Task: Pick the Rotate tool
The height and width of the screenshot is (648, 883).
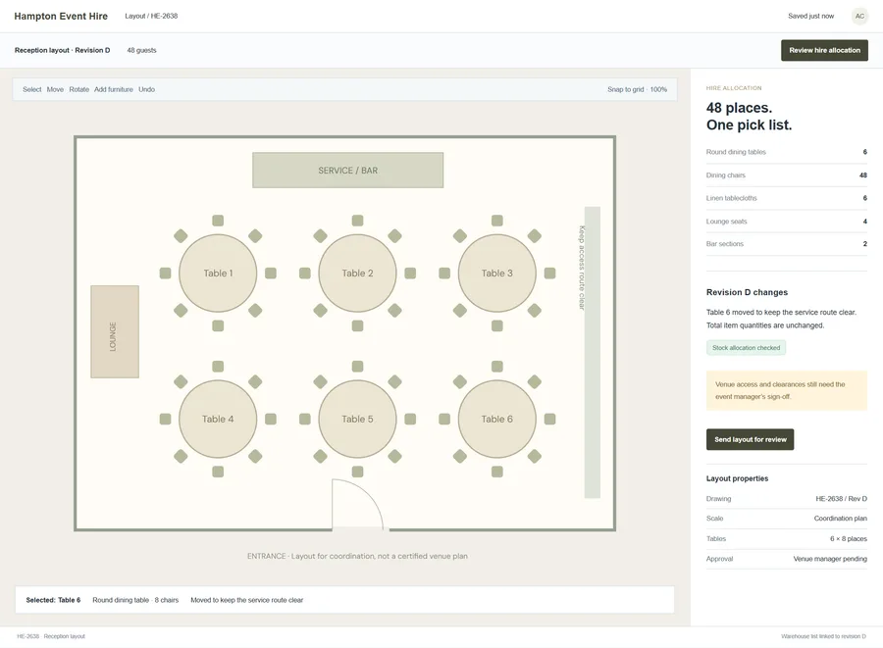Action: 78,89
